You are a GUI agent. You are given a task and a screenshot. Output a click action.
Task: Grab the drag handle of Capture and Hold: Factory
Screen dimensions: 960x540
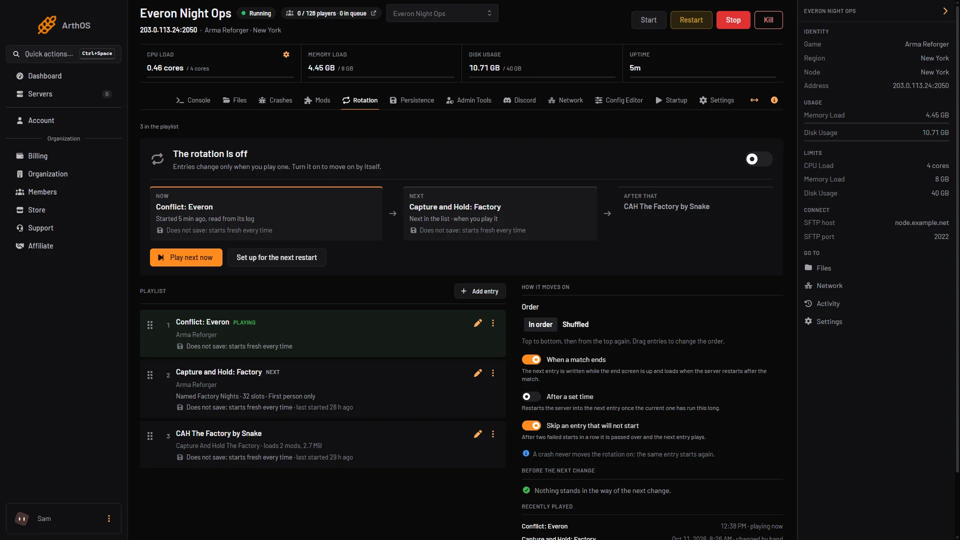tap(150, 375)
